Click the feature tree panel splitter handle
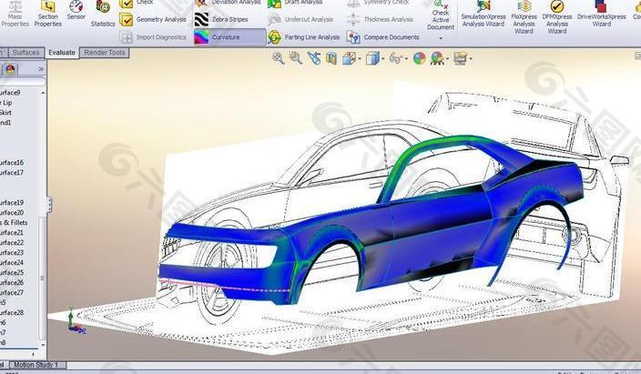 pos(49,205)
